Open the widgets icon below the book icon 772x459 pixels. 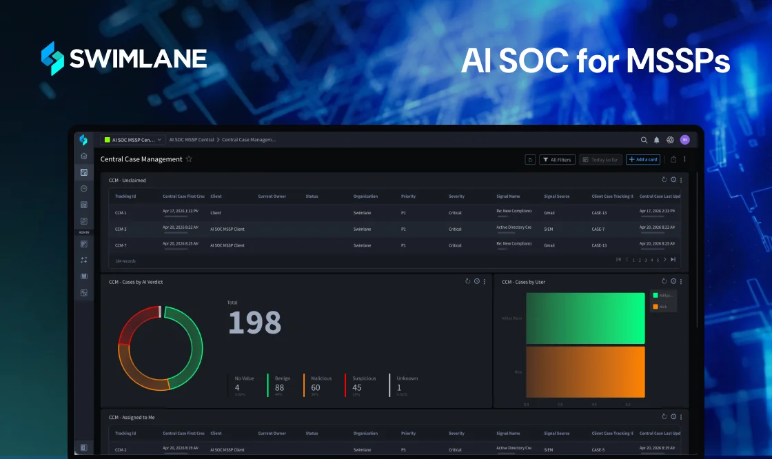point(83,293)
